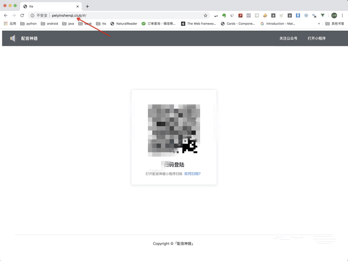
Task: Bookmark this page with the star icon
Action: click(x=205, y=16)
